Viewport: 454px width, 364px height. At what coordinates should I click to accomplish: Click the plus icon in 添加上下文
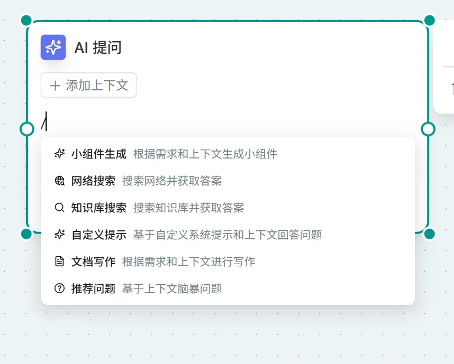55,85
